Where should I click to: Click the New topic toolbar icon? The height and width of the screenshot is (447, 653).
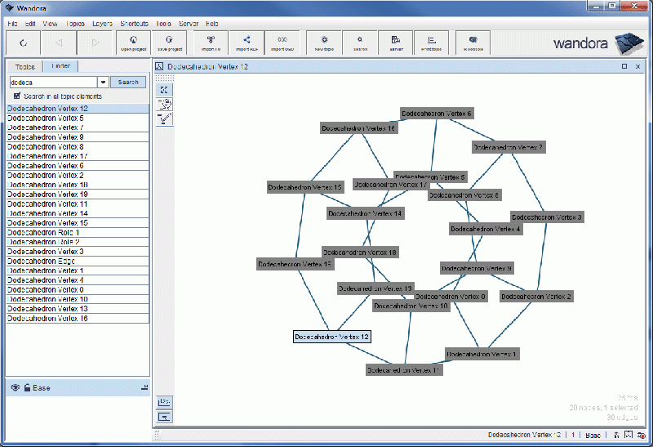pos(324,42)
